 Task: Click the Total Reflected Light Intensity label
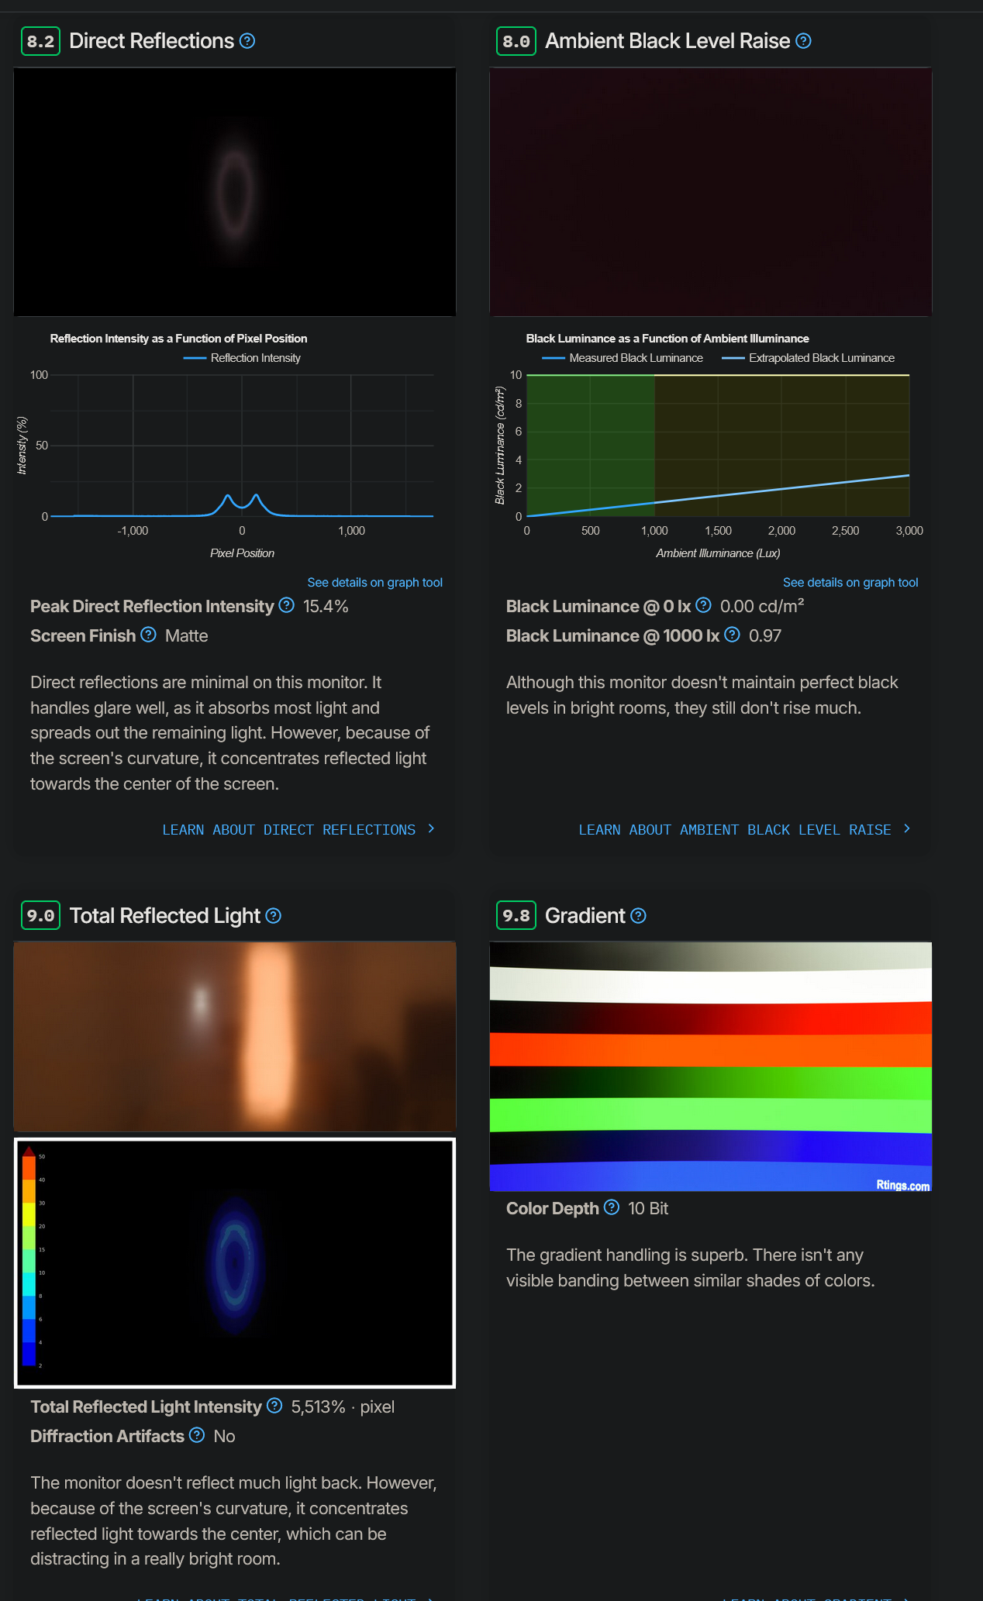pos(146,1406)
